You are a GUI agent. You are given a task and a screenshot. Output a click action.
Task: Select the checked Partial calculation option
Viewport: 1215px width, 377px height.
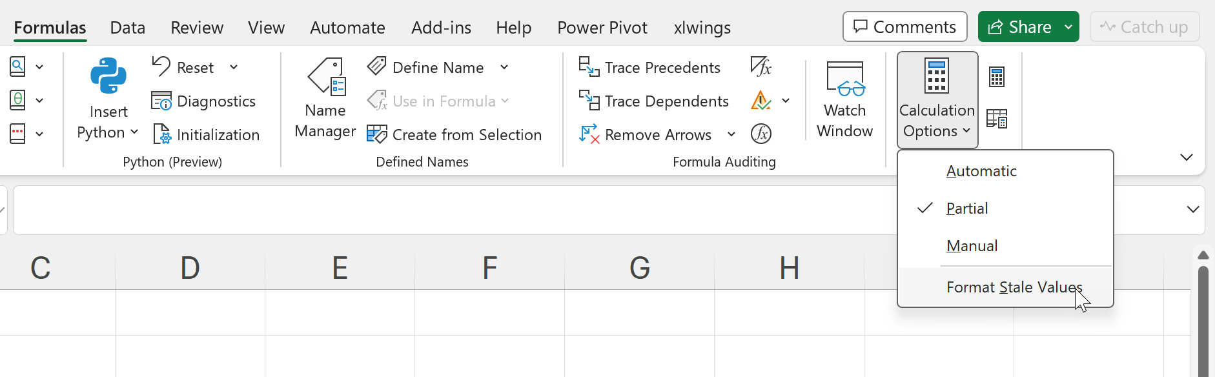tap(967, 209)
